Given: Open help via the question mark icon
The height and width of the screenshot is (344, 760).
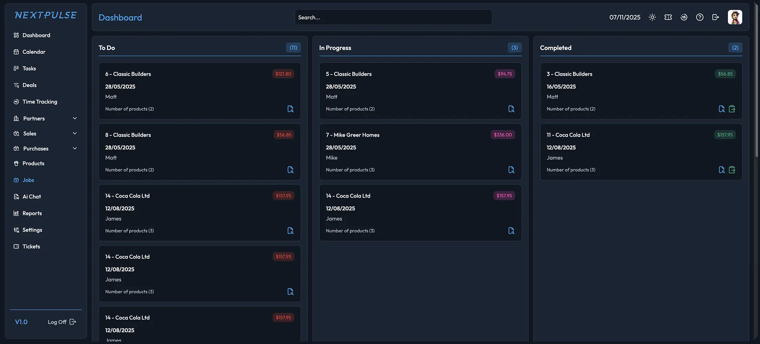Looking at the screenshot, I should coord(699,17).
